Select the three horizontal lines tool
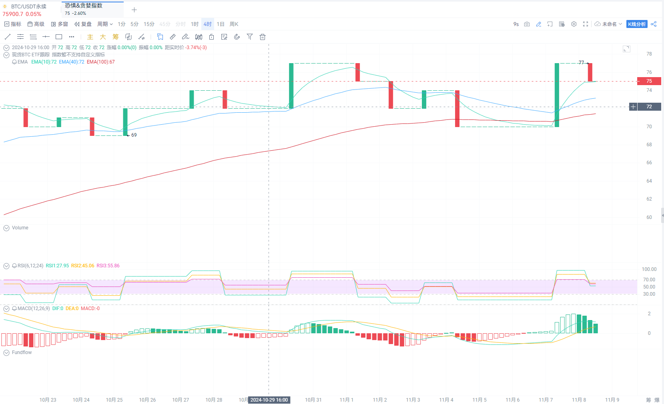The width and height of the screenshot is (664, 404). point(33,37)
